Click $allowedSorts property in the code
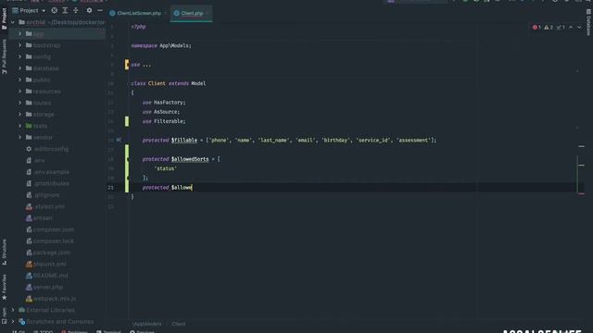The height and width of the screenshot is (333, 593). 190,159
